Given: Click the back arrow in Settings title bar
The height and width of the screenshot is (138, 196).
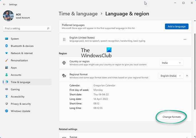Looking at the screenshot, I should 4,4.
